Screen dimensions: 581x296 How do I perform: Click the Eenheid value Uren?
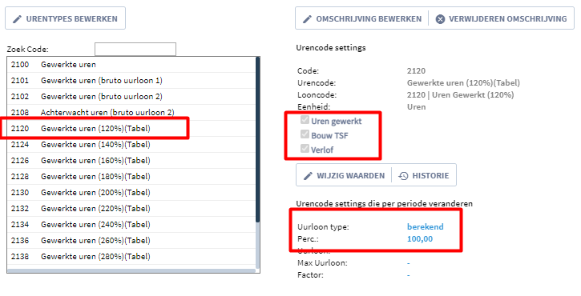tap(417, 107)
